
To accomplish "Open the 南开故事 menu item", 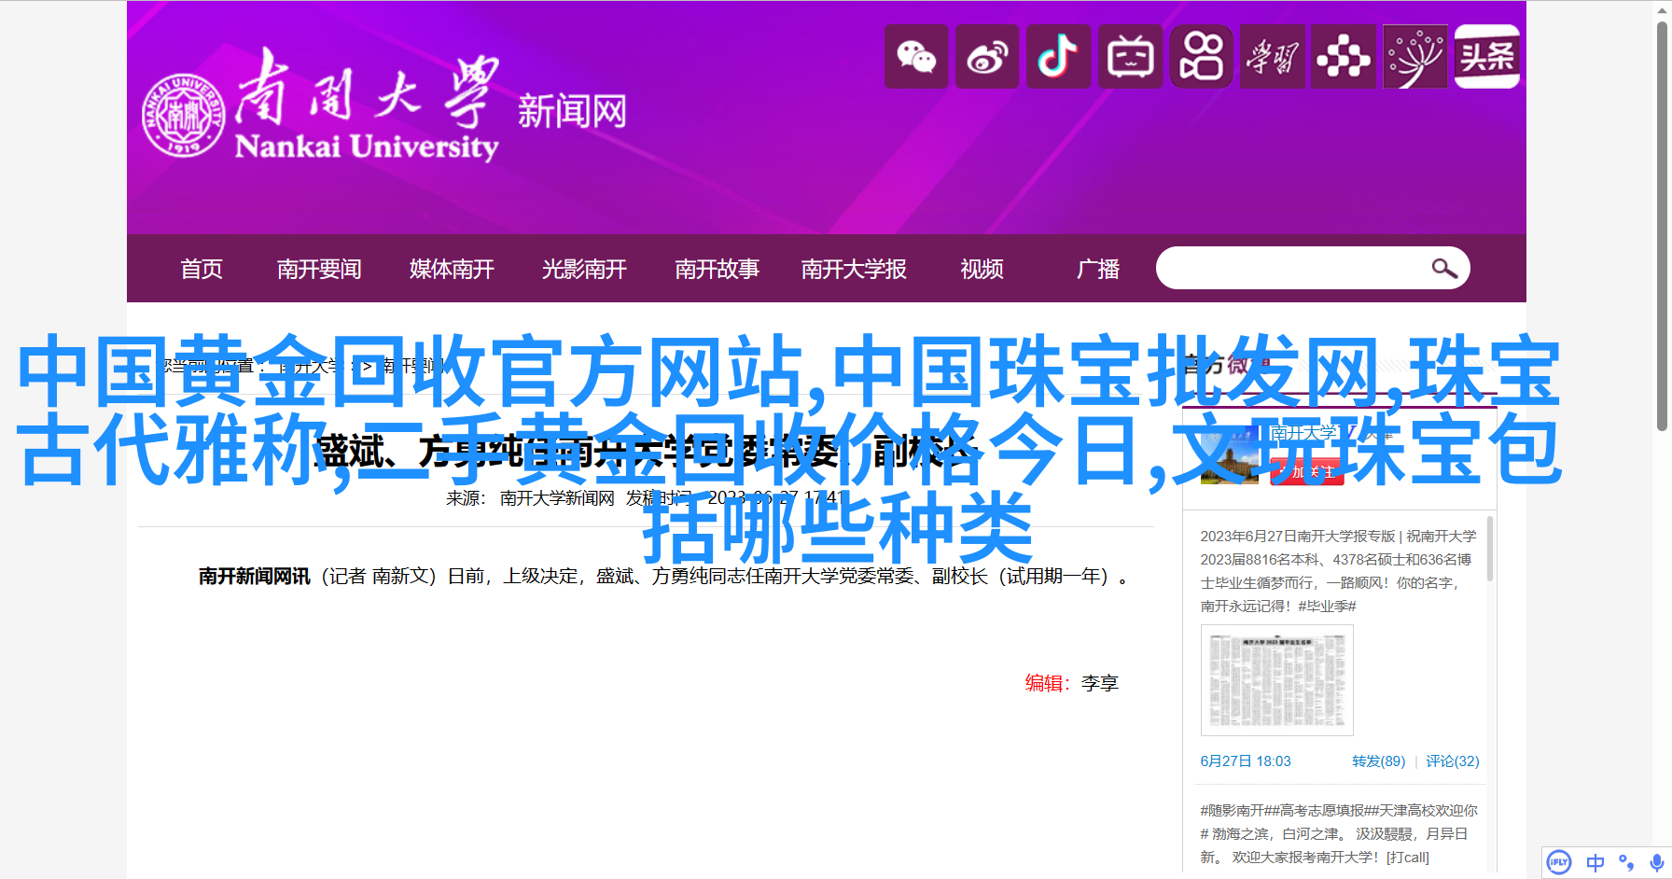I will [717, 269].
